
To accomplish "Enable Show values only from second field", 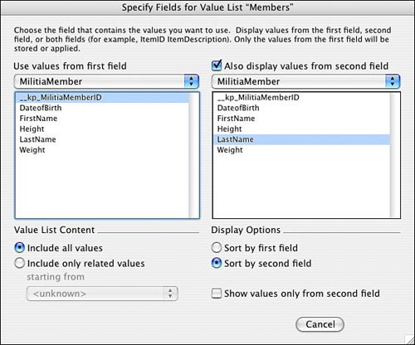I will [x=217, y=294].
